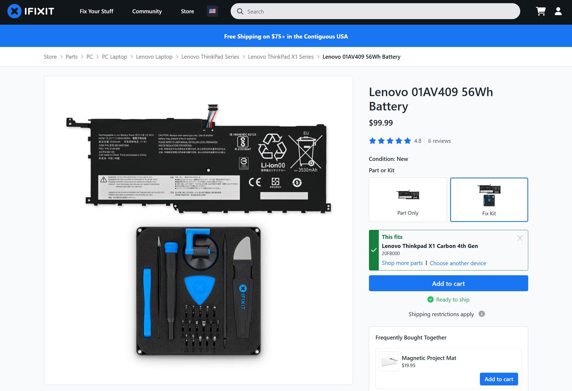Click Shop more parts link

402,263
